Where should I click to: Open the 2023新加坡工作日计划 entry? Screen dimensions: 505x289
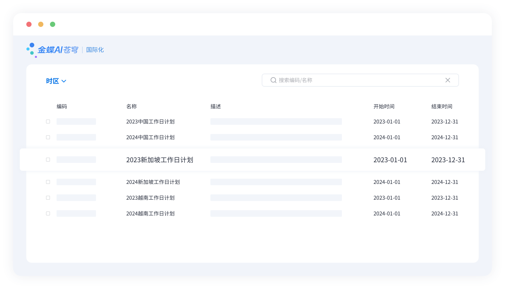(159, 160)
